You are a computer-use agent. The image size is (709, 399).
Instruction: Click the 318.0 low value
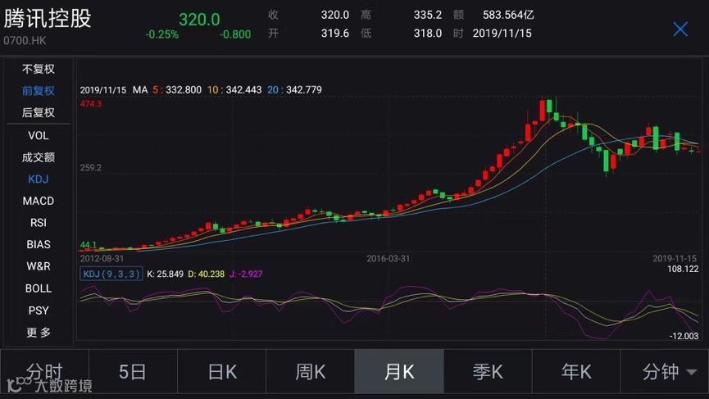click(x=428, y=34)
